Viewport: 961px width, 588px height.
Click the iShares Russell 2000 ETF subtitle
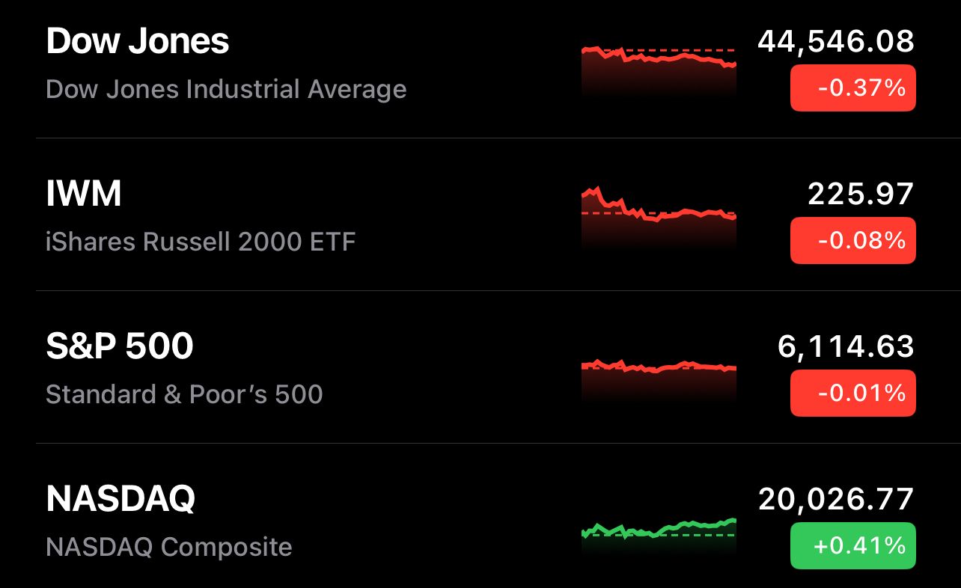click(x=201, y=242)
